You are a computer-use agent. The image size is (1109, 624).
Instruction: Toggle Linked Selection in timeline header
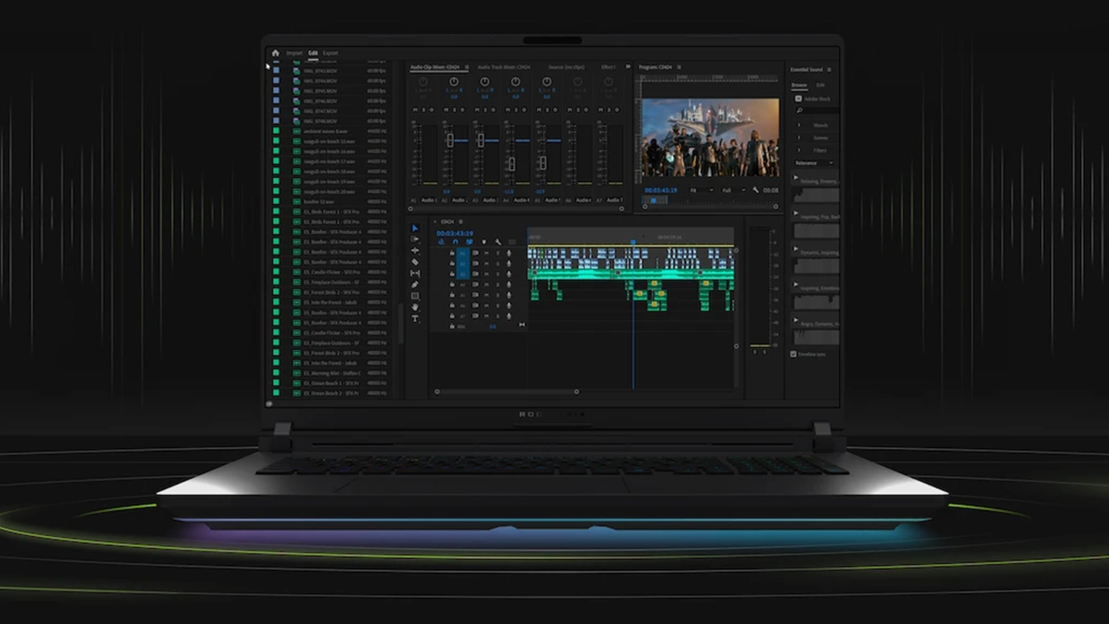click(x=469, y=242)
